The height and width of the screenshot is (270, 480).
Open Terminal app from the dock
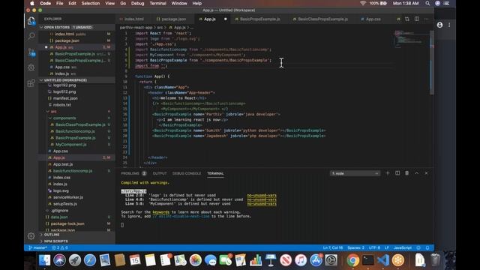368,260
